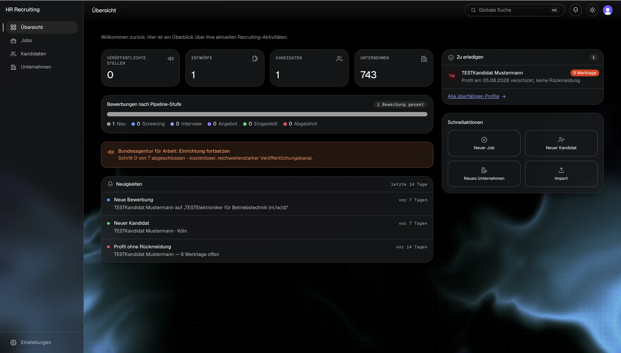The image size is (621, 353).
Task: Open the notifications bell in header
Action: tap(576, 10)
